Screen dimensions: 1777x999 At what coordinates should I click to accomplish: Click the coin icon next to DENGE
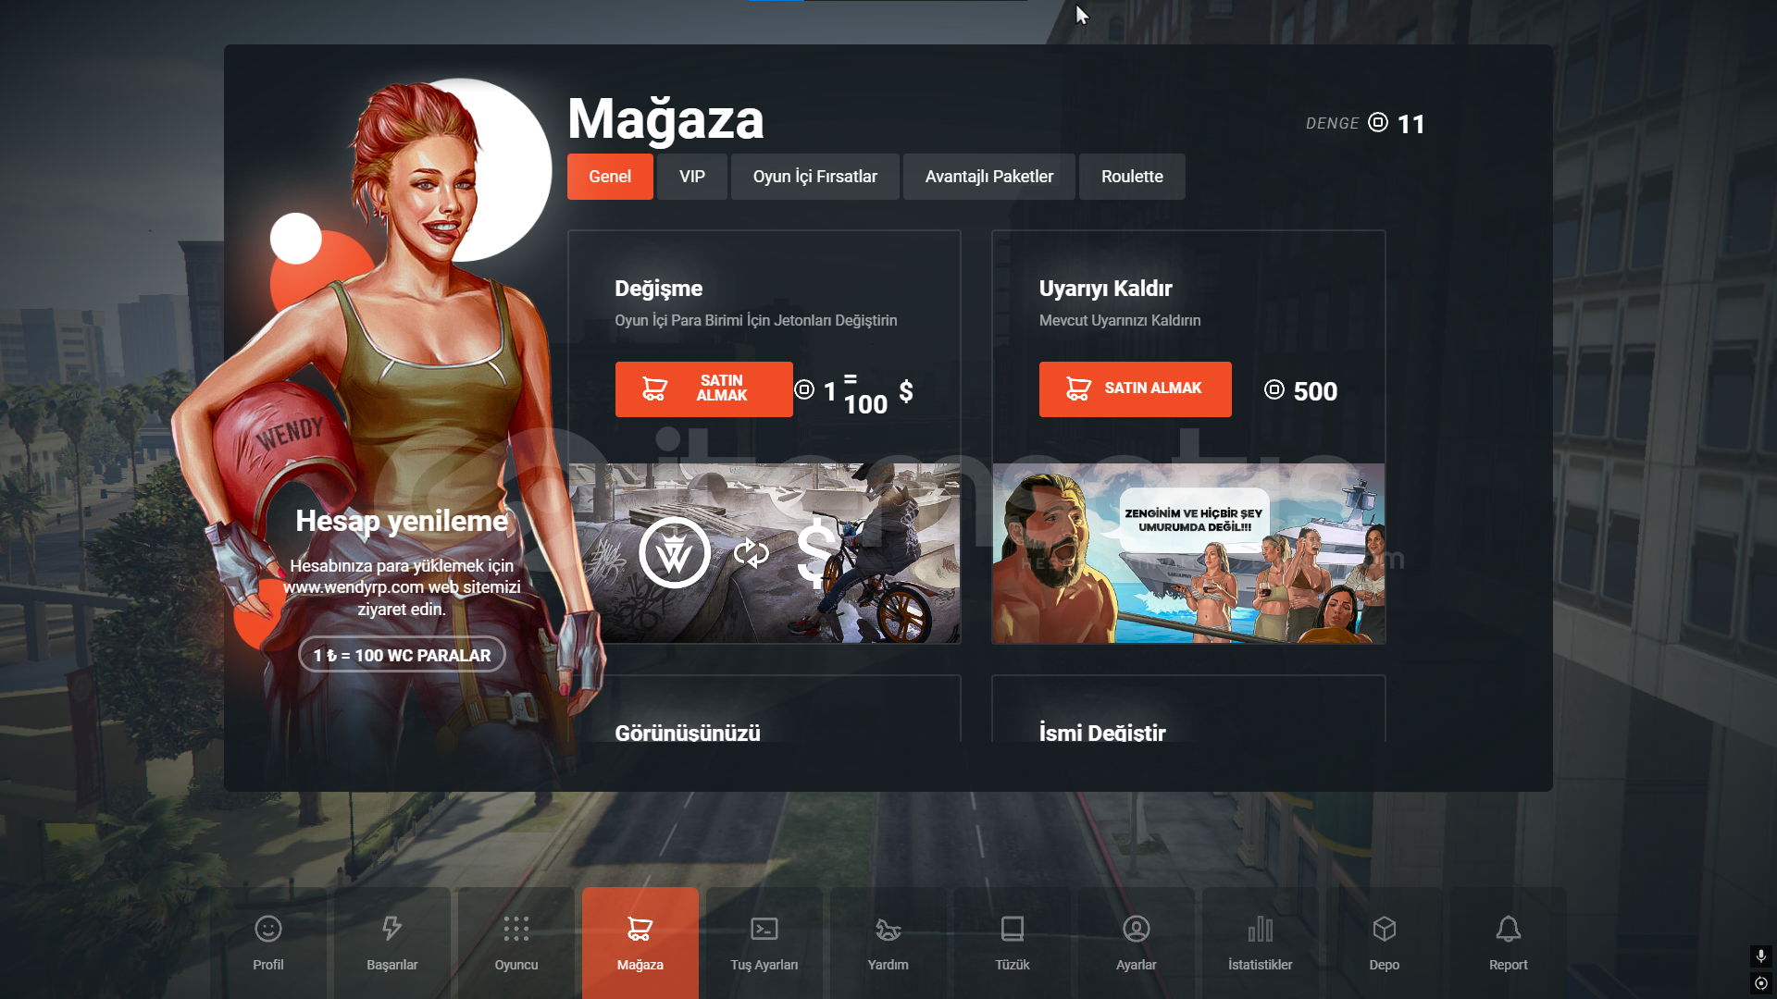[1378, 123]
